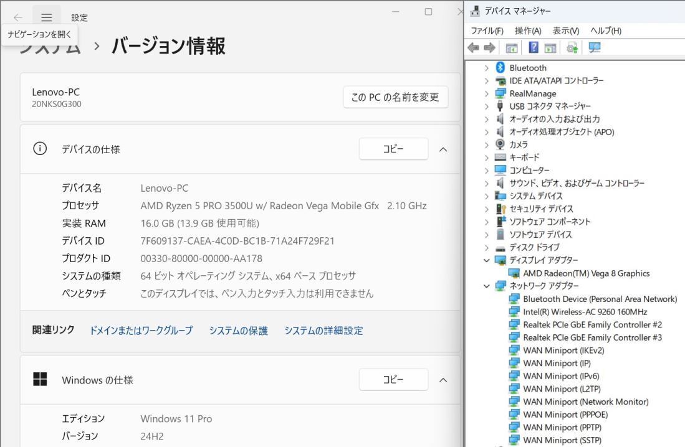Expand the IDE ATA/ATAPI コントローラー node
This screenshot has width=685, height=447.
pos(486,81)
